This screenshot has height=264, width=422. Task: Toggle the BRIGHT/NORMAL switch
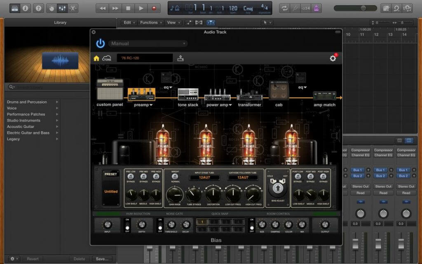175,177
